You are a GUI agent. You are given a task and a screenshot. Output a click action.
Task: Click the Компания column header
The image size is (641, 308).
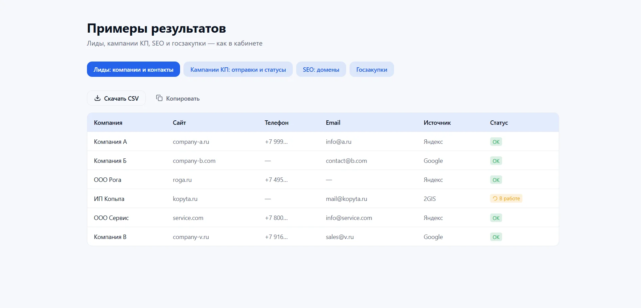[108, 123]
